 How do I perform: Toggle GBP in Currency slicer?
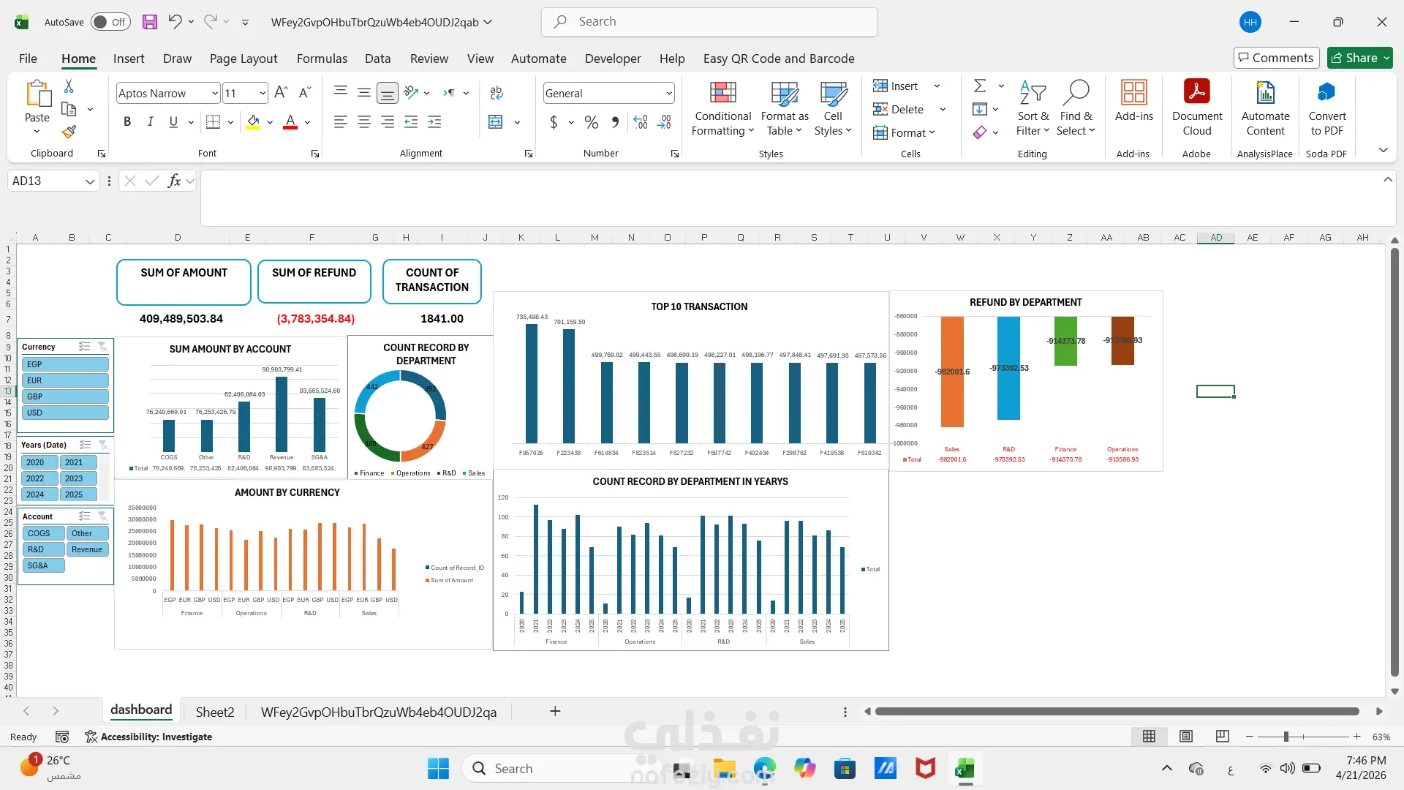coord(65,396)
